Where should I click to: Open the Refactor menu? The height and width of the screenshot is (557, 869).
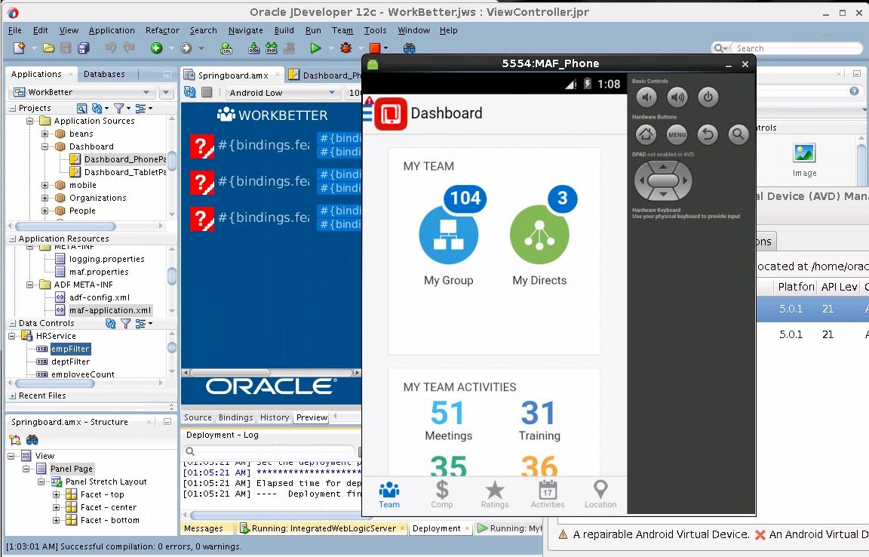[162, 30]
